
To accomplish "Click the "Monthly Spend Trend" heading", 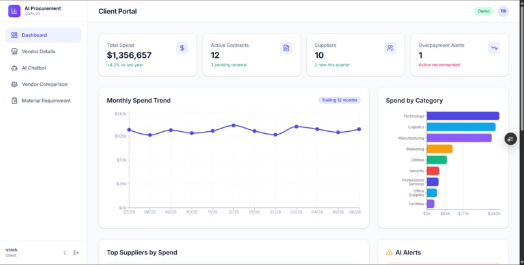I will 138,101.
